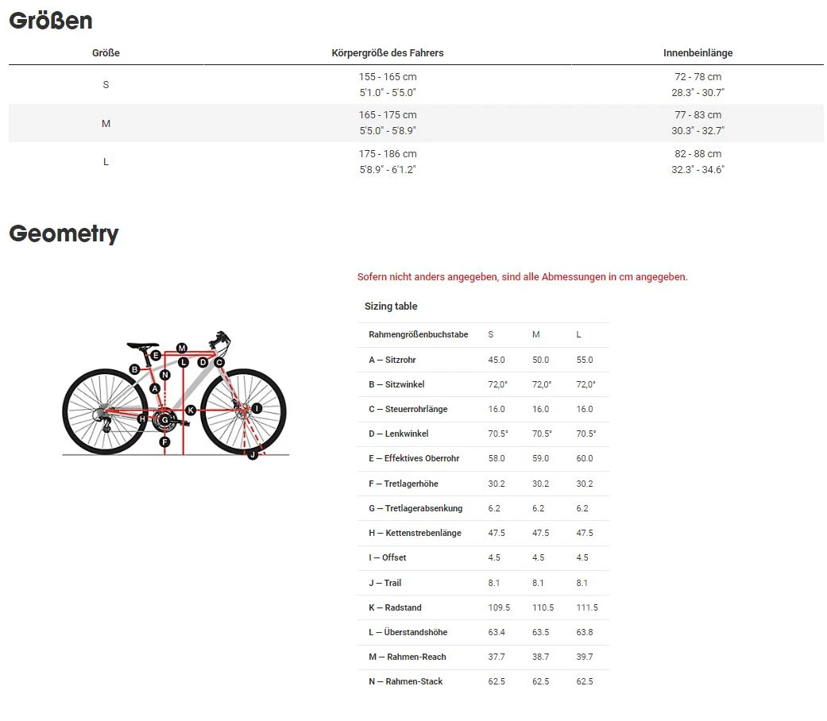827x721 pixels.
Task: Click the F bottom bracket height marker
Action: pos(164,441)
